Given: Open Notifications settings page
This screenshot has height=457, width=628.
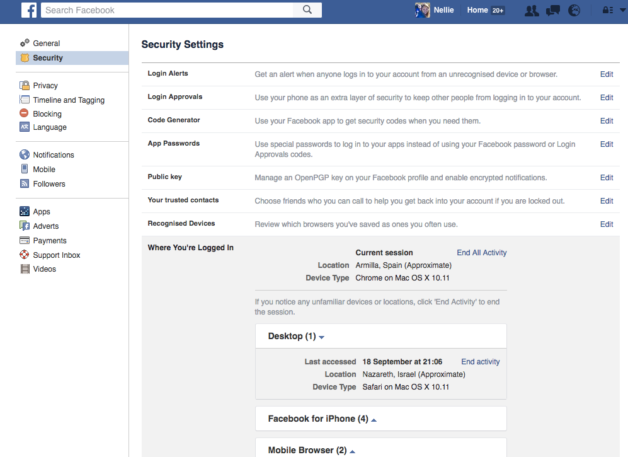Looking at the screenshot, I should (54, 154).
